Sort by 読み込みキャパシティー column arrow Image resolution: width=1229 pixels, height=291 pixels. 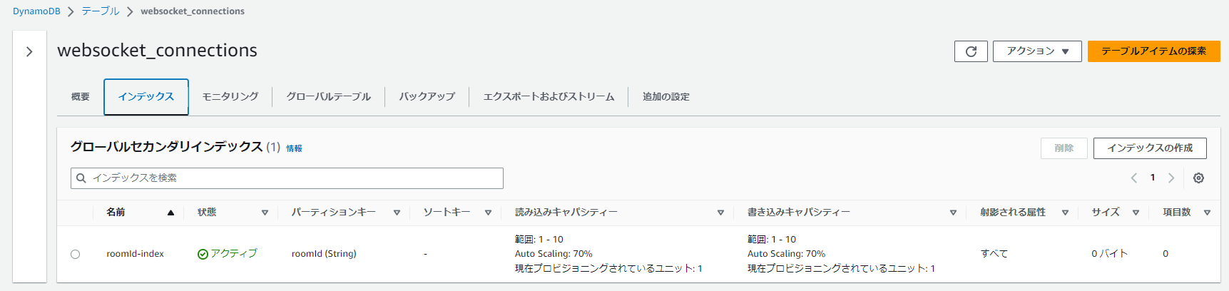click(720, 213)
